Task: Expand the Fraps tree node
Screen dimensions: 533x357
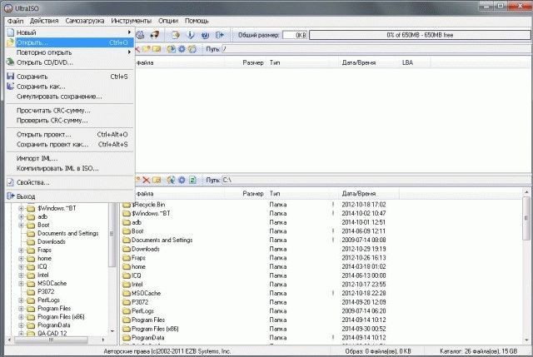Action: pyautogui.click(x=21, y=250)
